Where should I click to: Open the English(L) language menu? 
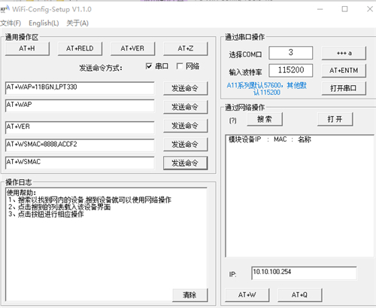[44, 23]
